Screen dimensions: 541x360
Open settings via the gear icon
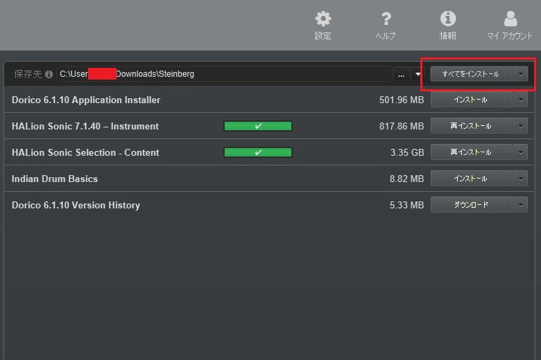[x=323, y=19]
